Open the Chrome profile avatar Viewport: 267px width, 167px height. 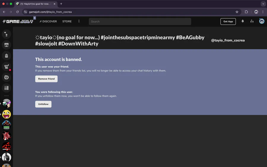click(x=256, y=12)
